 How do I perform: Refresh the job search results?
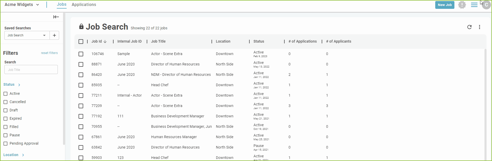(x=469, y=27)
